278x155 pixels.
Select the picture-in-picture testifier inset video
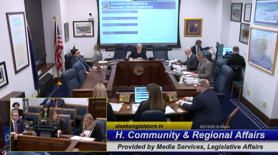[x=58, y=125]
